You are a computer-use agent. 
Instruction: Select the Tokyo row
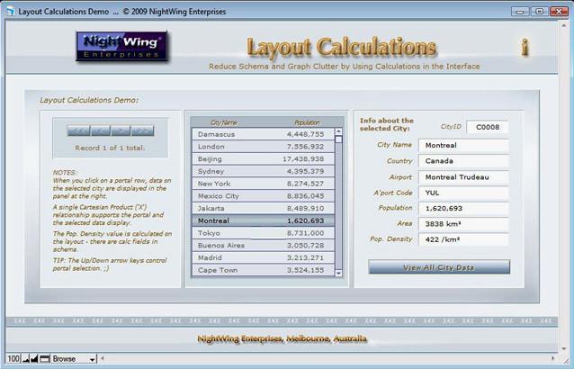coord(263,233)
